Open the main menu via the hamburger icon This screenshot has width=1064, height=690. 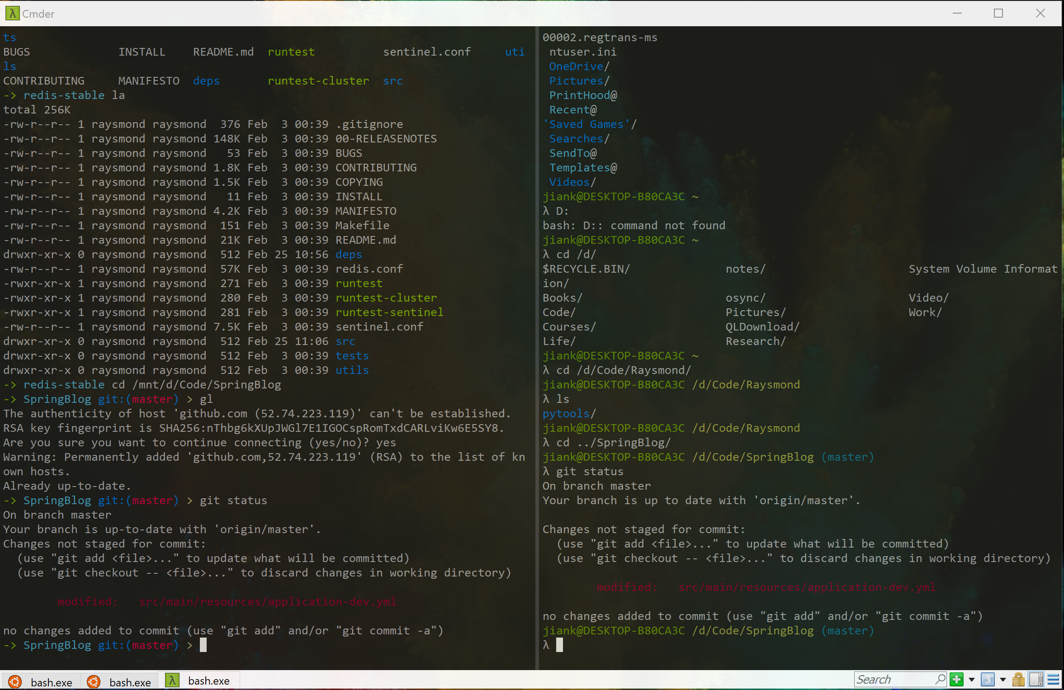pyautogui.click(x=1053, y=679)
